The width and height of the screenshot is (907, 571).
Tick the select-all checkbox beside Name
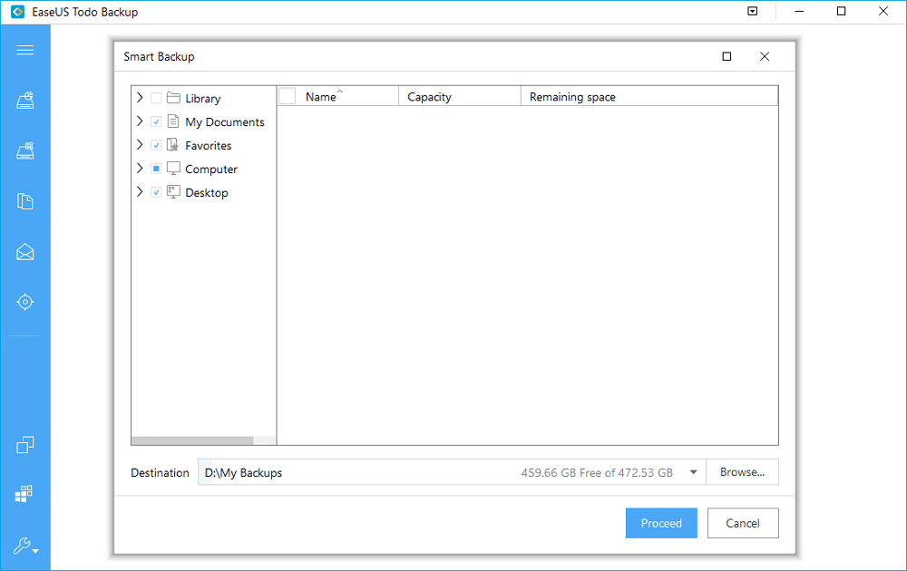pyautogui.click(x=288, y=96)
